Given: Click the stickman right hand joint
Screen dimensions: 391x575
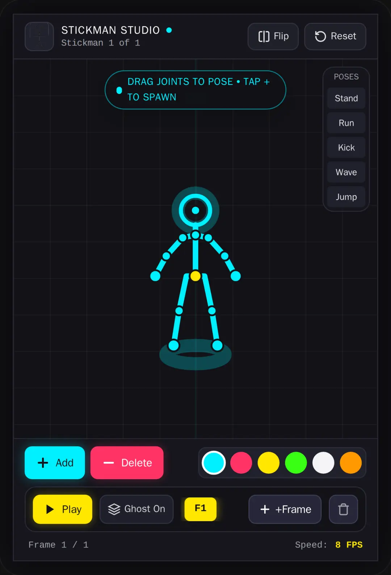Looking at the screenshot, I should tap(236, 276).
